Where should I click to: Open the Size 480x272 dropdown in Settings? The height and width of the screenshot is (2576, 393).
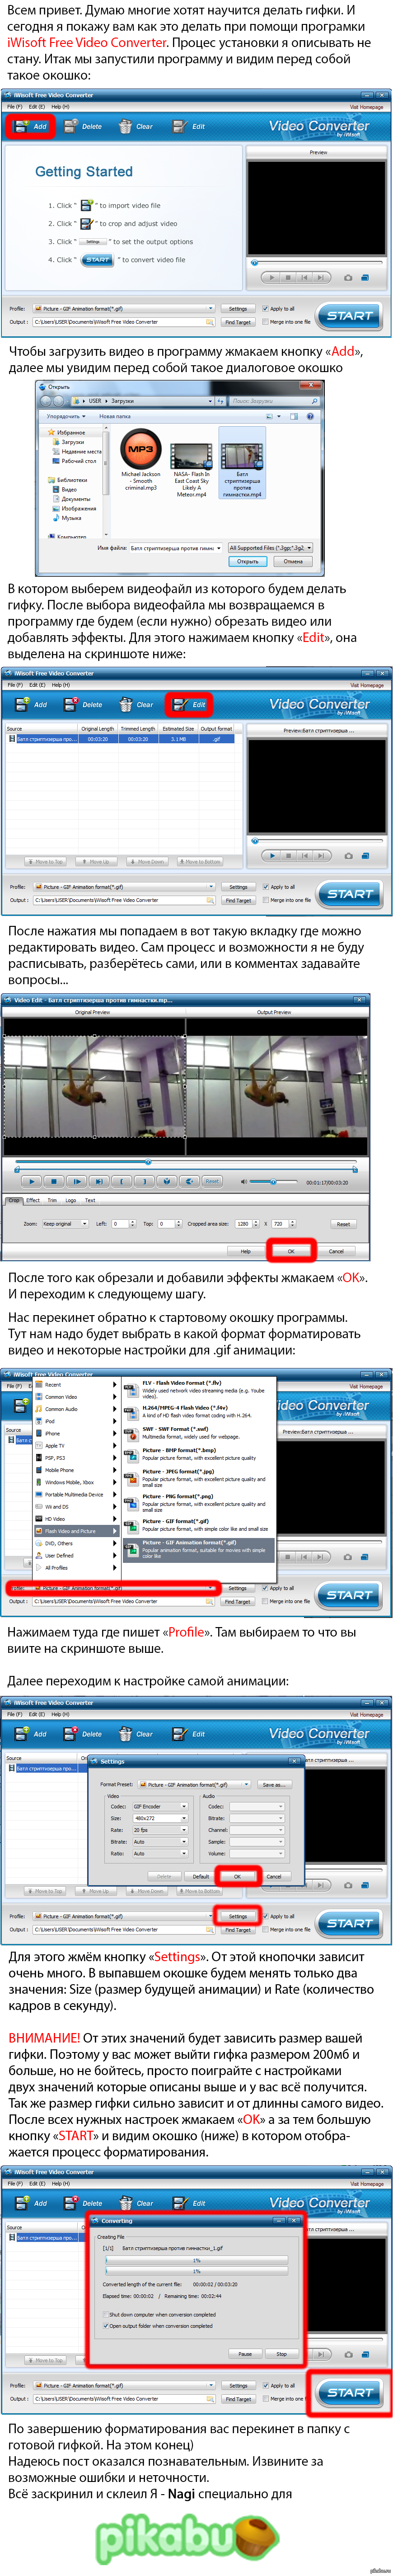click(x=160, y=1818)
